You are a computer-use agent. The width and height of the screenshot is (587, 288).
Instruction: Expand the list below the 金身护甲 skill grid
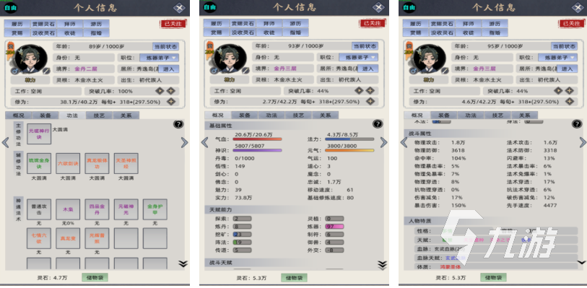[x=183, y=263]
